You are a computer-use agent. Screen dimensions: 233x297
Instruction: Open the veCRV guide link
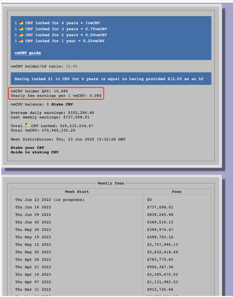tap(28, 53)
